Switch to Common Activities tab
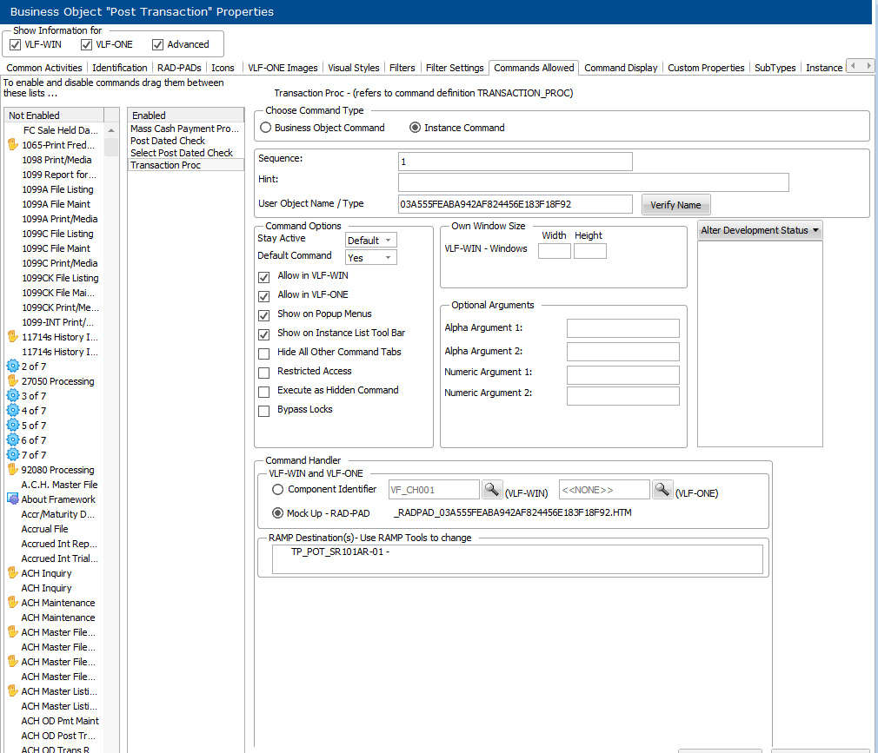This screenshot has width=878, height=753. click(x=44, y=68)
